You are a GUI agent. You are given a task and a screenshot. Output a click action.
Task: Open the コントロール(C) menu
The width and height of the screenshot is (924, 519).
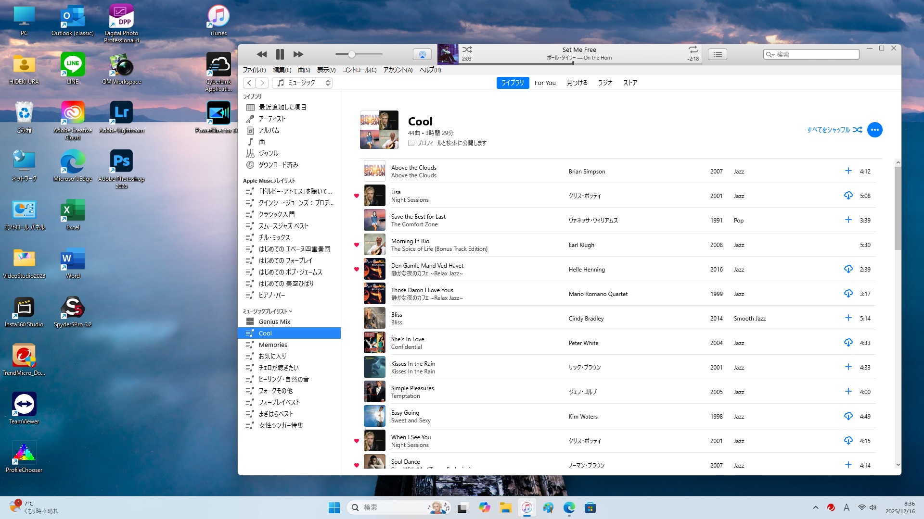359,70
